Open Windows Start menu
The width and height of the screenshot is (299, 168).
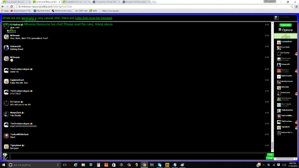pos(3,165)
